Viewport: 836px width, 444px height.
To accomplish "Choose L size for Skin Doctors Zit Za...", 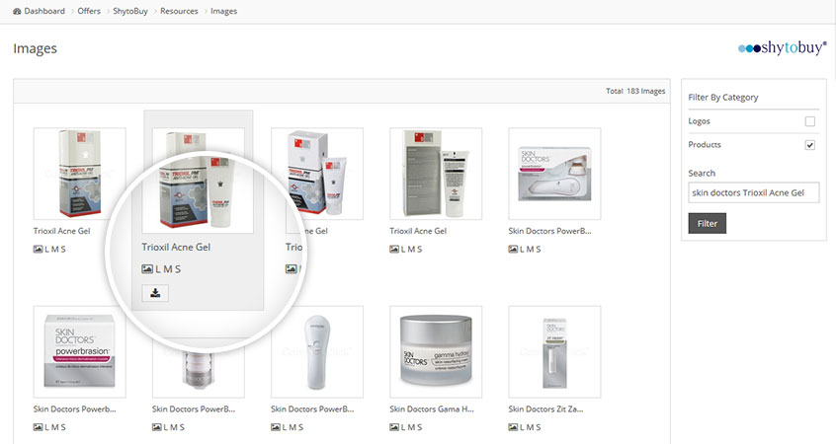I will [x=522, y=427].
